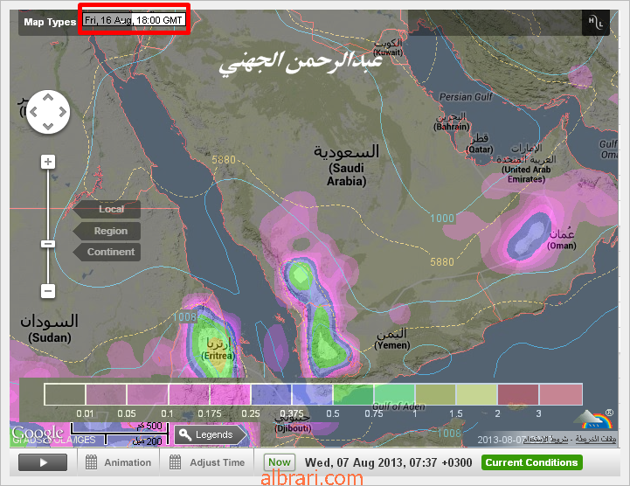The width and height of the screenshot is (630, 486).
Task: Jump to the current time with Now
Action: [x=280, y=462]
